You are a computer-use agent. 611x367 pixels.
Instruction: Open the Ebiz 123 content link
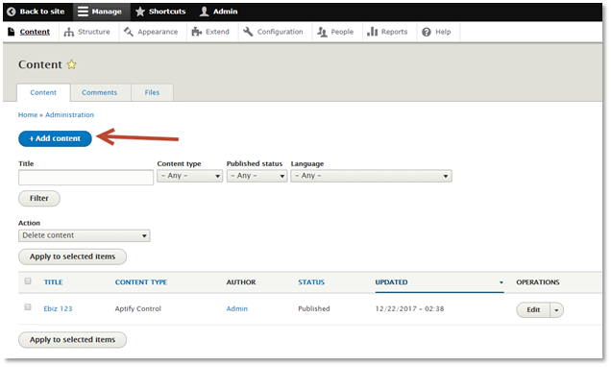click(x=58, y=309)
